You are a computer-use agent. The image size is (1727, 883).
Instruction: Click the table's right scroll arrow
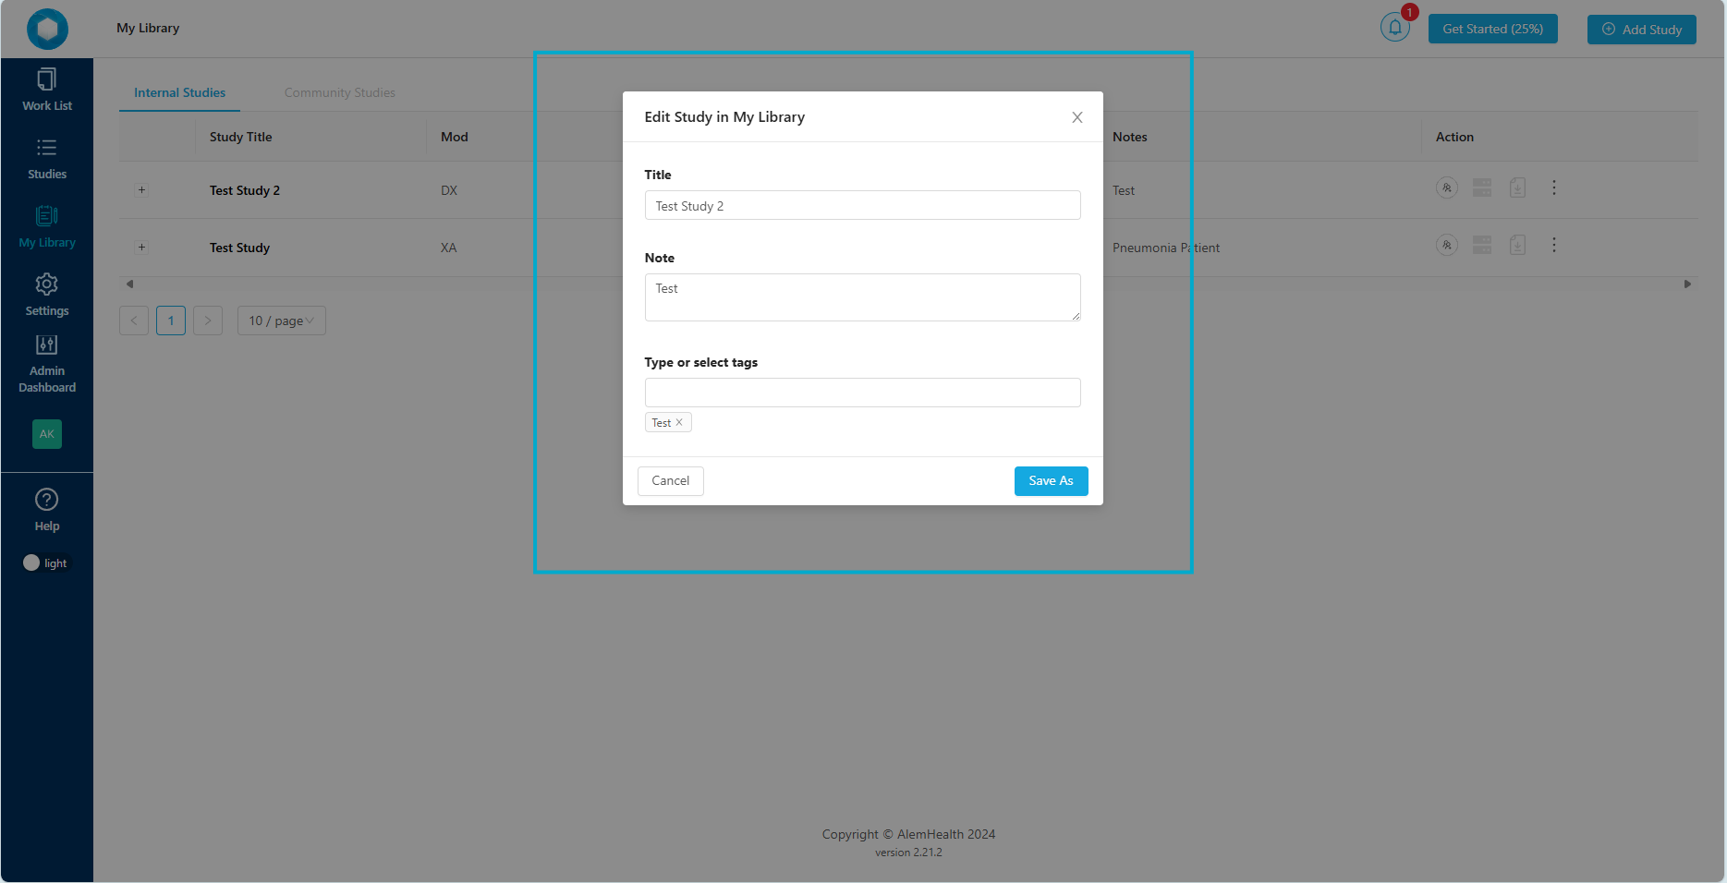[x=1687, y=284]
